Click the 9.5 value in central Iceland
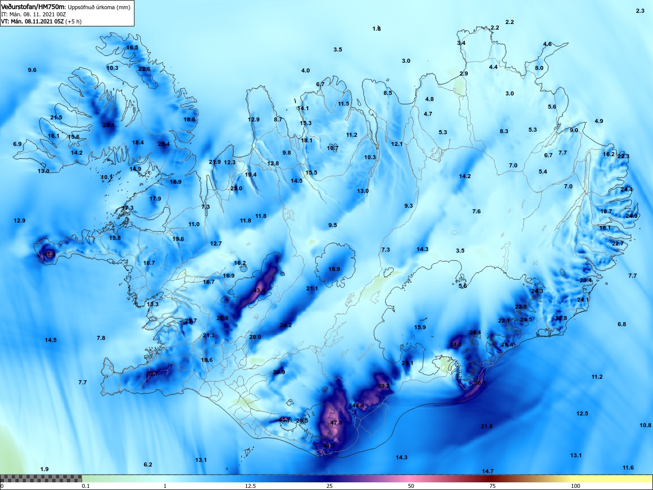 coord(333,226)
